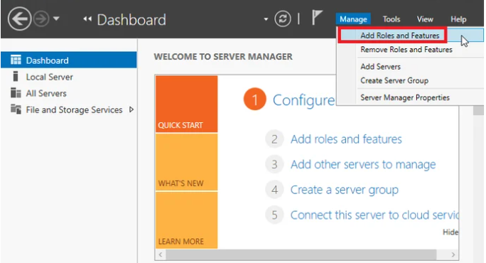Select Server Manager Properties

405,97
